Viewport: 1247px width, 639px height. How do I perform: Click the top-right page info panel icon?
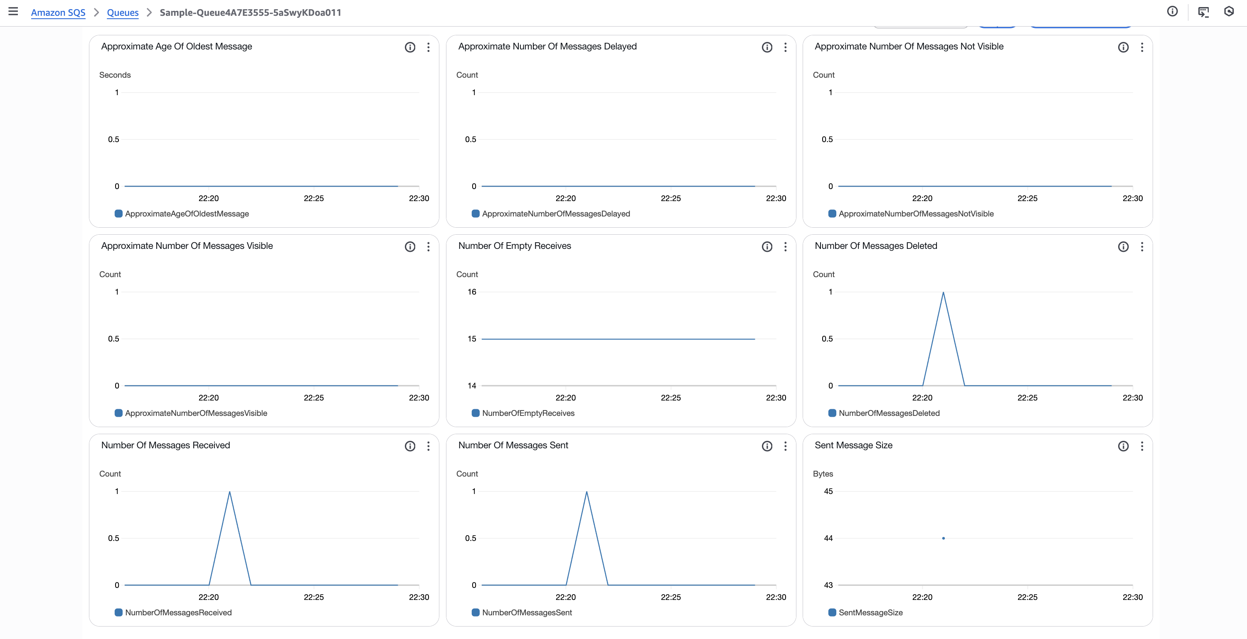[x=1172, y=12]
